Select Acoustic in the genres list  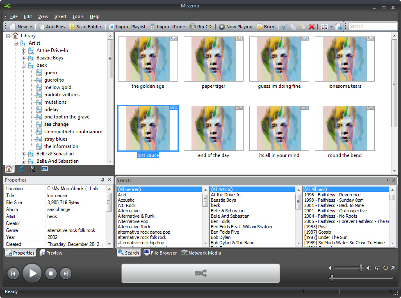(x=126, y=200)
